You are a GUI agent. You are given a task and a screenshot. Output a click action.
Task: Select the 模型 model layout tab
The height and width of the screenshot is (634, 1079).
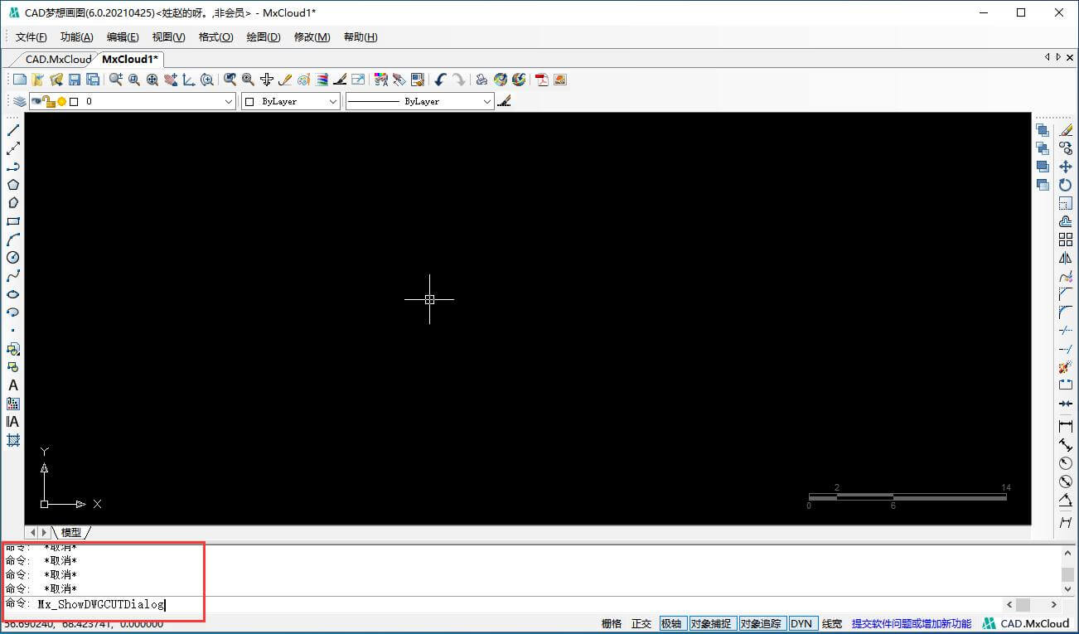pos(71,532)
